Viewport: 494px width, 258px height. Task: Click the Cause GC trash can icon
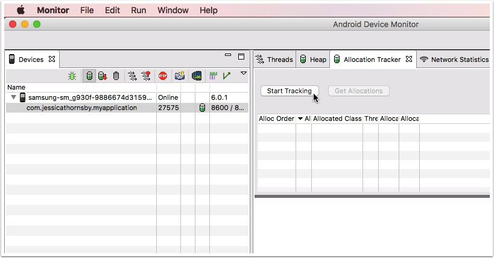pos(116,76)
